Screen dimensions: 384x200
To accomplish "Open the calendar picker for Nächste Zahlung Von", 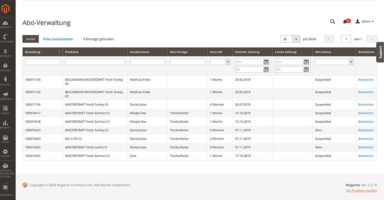I will pos(266,62).
